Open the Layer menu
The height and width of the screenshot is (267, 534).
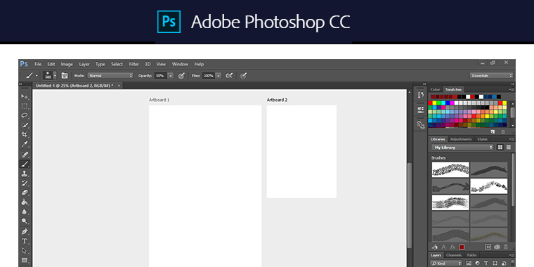click(84, 64)
